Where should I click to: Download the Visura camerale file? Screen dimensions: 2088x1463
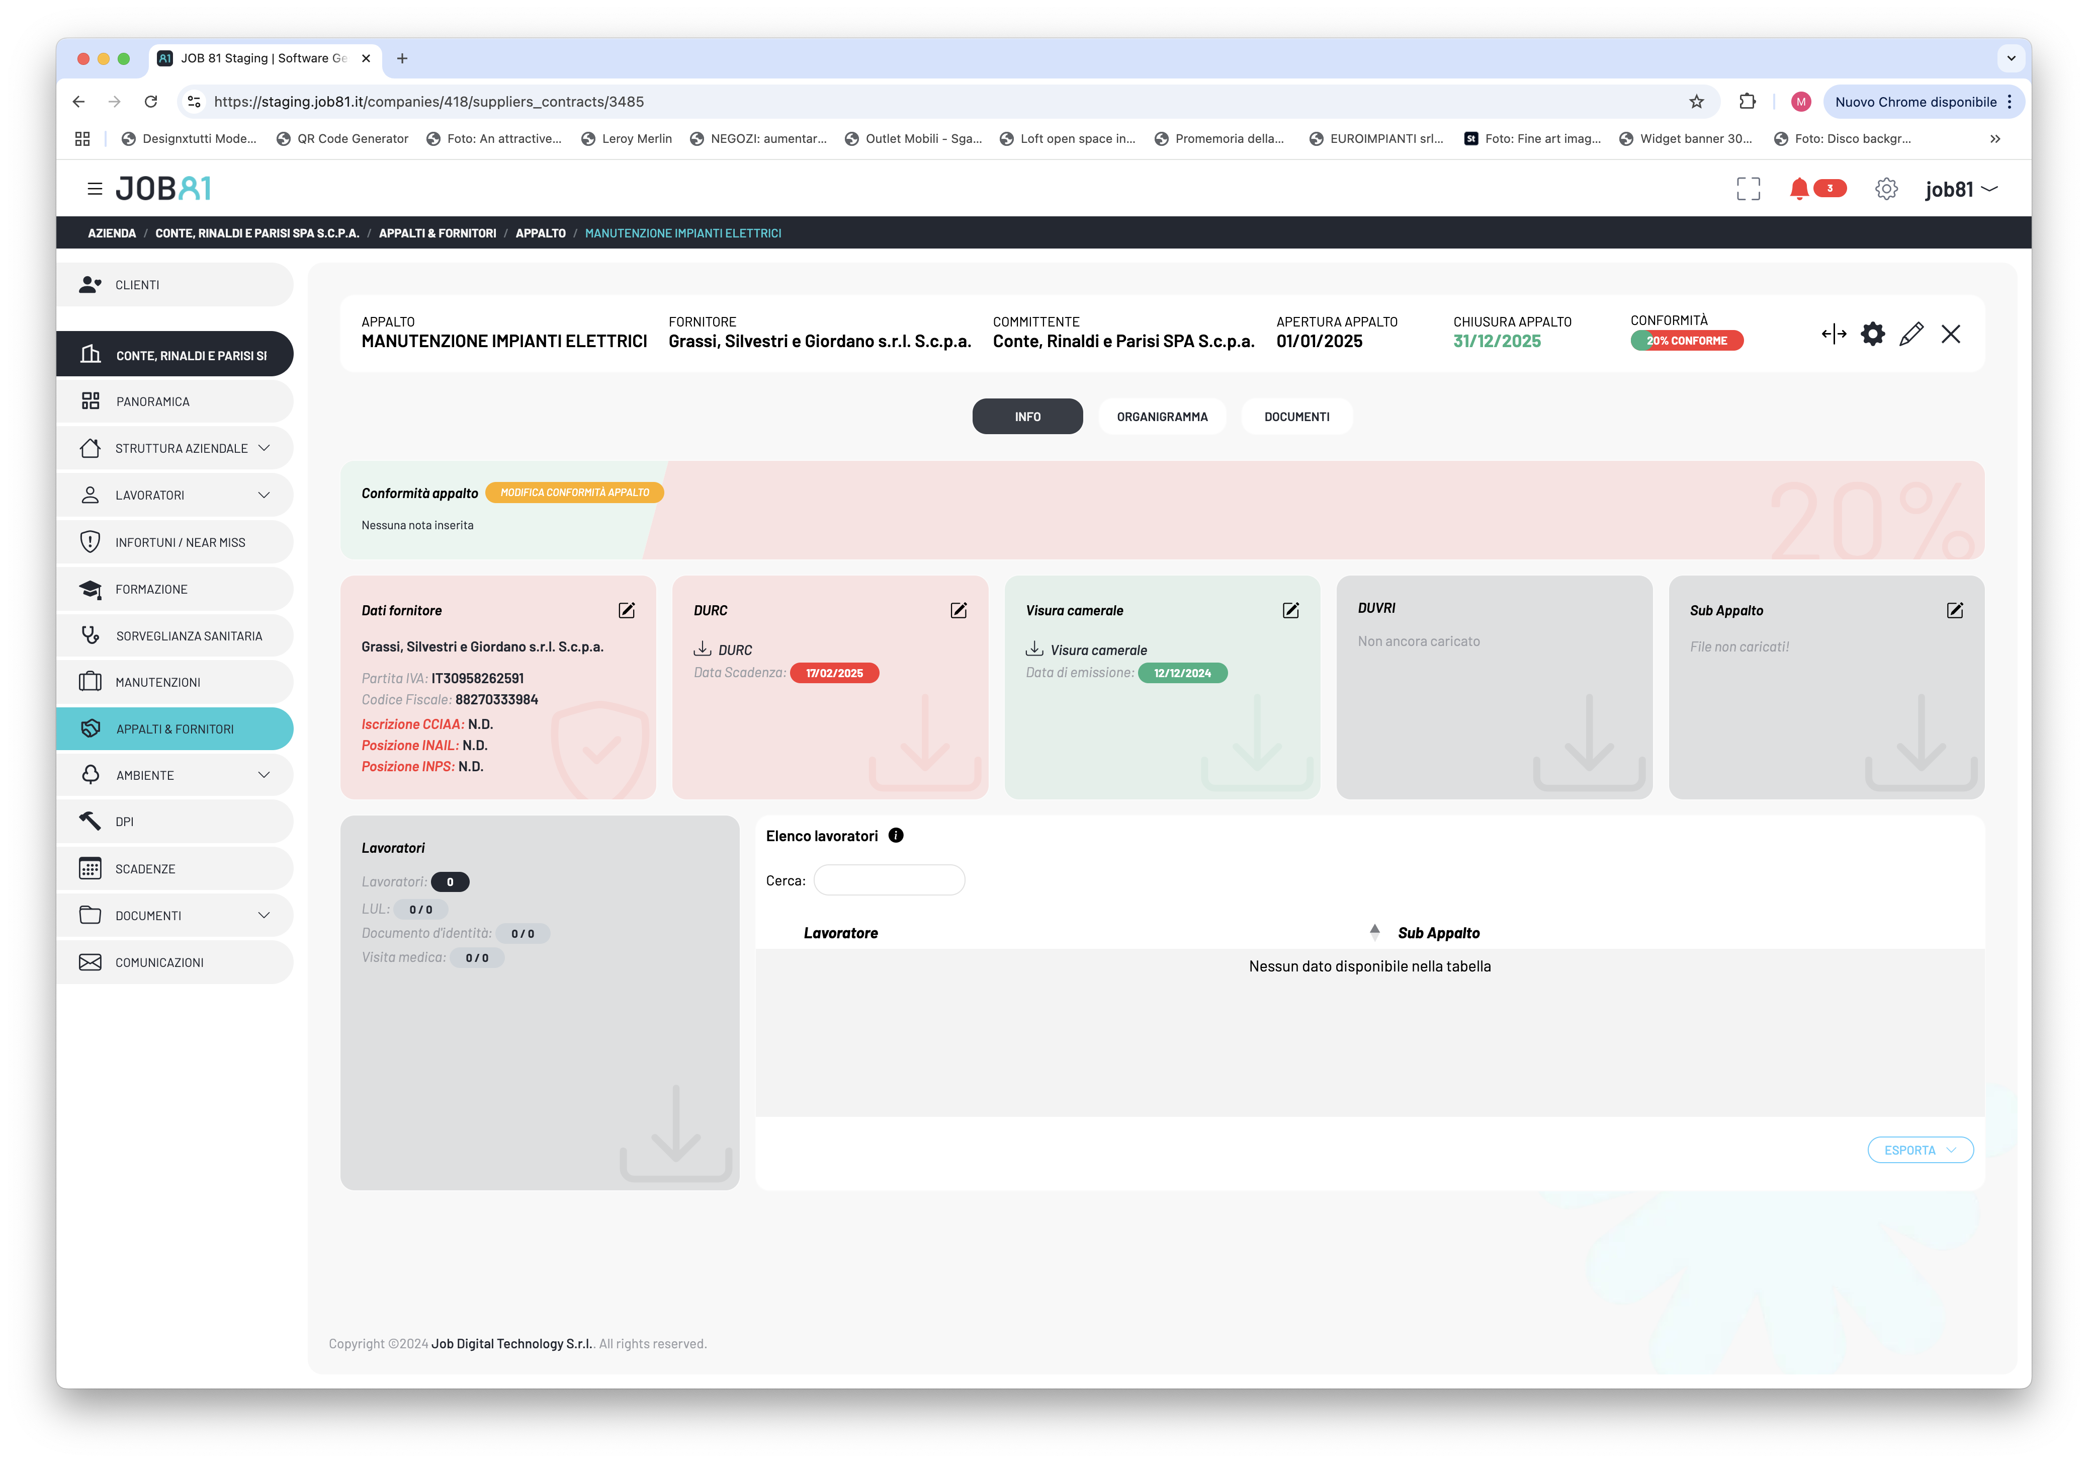1034,648
